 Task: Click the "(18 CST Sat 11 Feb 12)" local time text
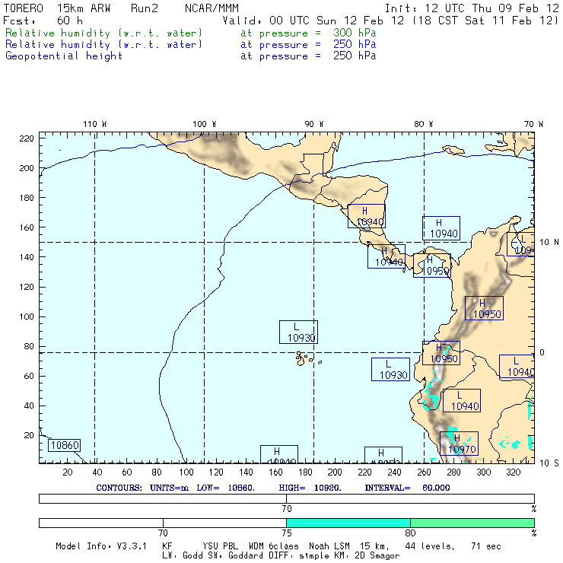coord(485,21)
